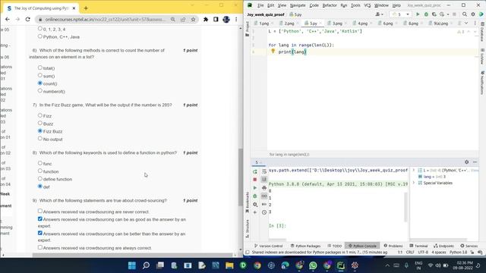Open PyCharm IDE settings gear in top toolbar
The image size is (486, 273).
pos(473,14)
